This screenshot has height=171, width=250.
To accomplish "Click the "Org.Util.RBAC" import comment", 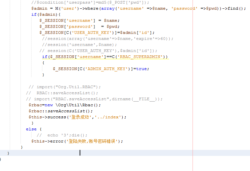I will click(76, 87).
